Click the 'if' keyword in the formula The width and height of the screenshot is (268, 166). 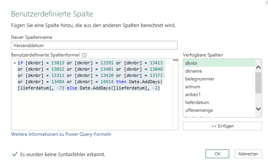click(x=20, y=63)
